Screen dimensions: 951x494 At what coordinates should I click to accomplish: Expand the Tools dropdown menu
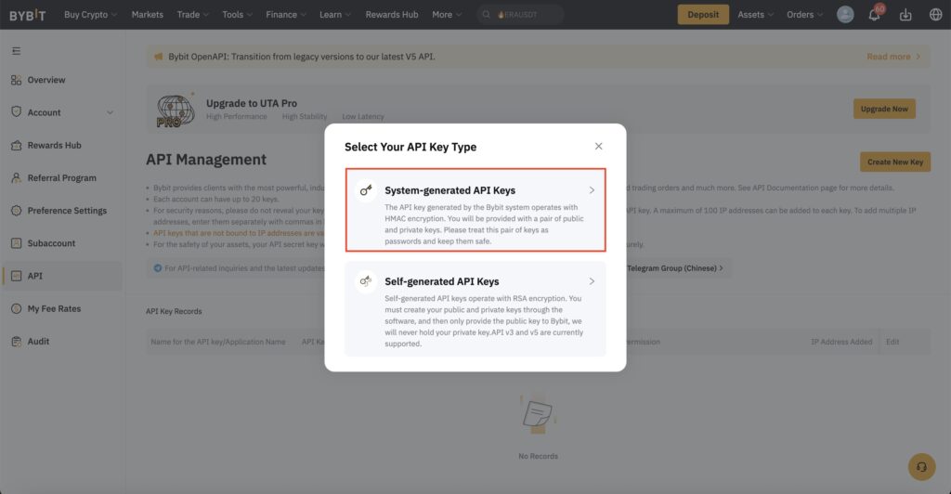[x=237, y=15]
